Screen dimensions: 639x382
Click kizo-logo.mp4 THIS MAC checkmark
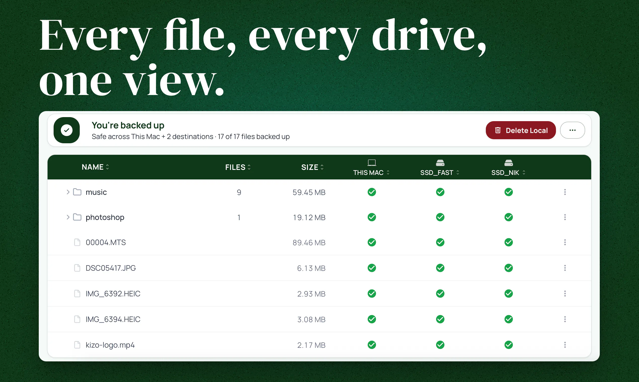coord(372,345)
